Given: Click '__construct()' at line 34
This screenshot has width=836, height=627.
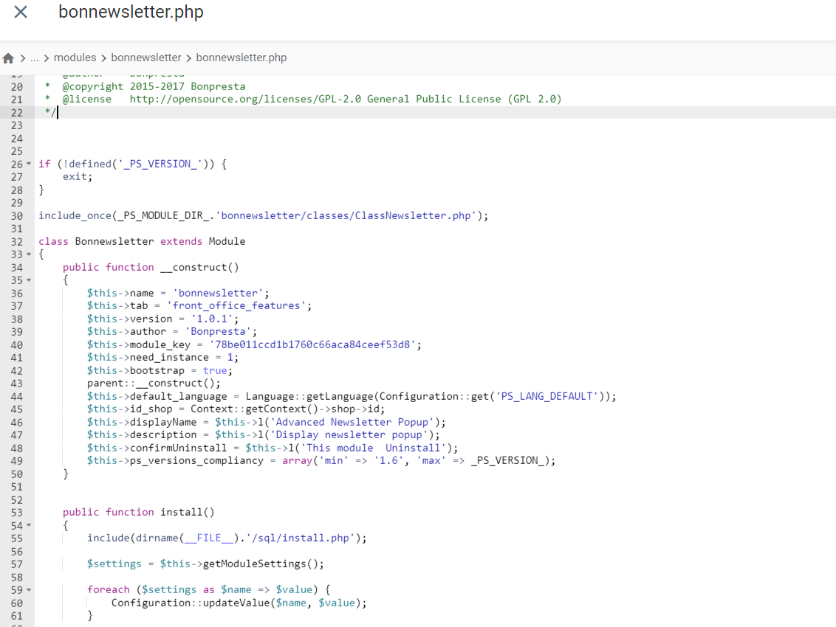Looking at the screenshot, I should point(199,268).
